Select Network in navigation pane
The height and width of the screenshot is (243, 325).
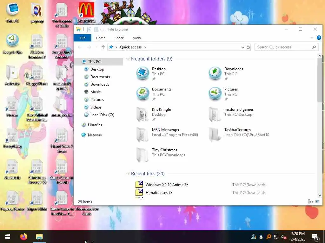pyautogui.click(x=95, y=135)
